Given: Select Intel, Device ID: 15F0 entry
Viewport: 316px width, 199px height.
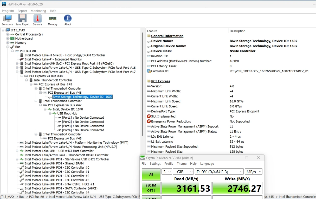Looking at the screenshot, I should 68,109.
